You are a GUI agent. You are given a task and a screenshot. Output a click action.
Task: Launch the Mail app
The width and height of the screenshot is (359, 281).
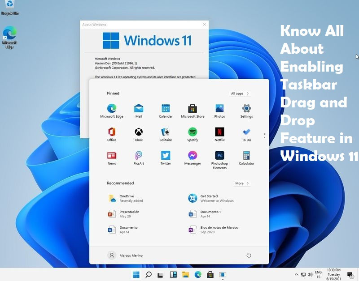pos(139,111)
